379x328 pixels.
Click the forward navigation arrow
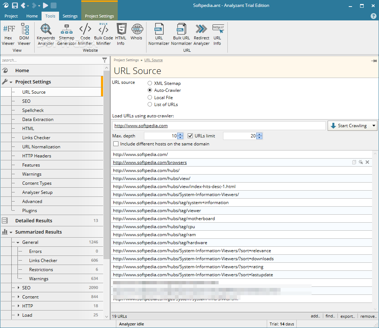coord(34,5)
